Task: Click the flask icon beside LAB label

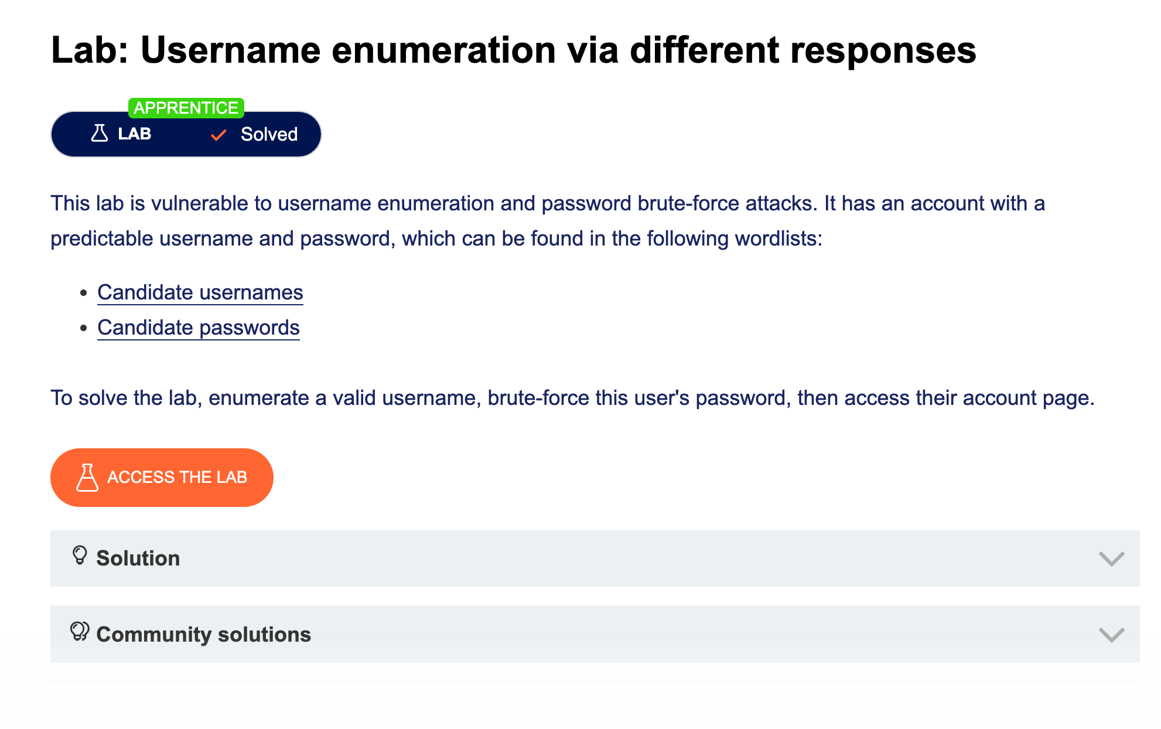Action: [x=100, y=134]
